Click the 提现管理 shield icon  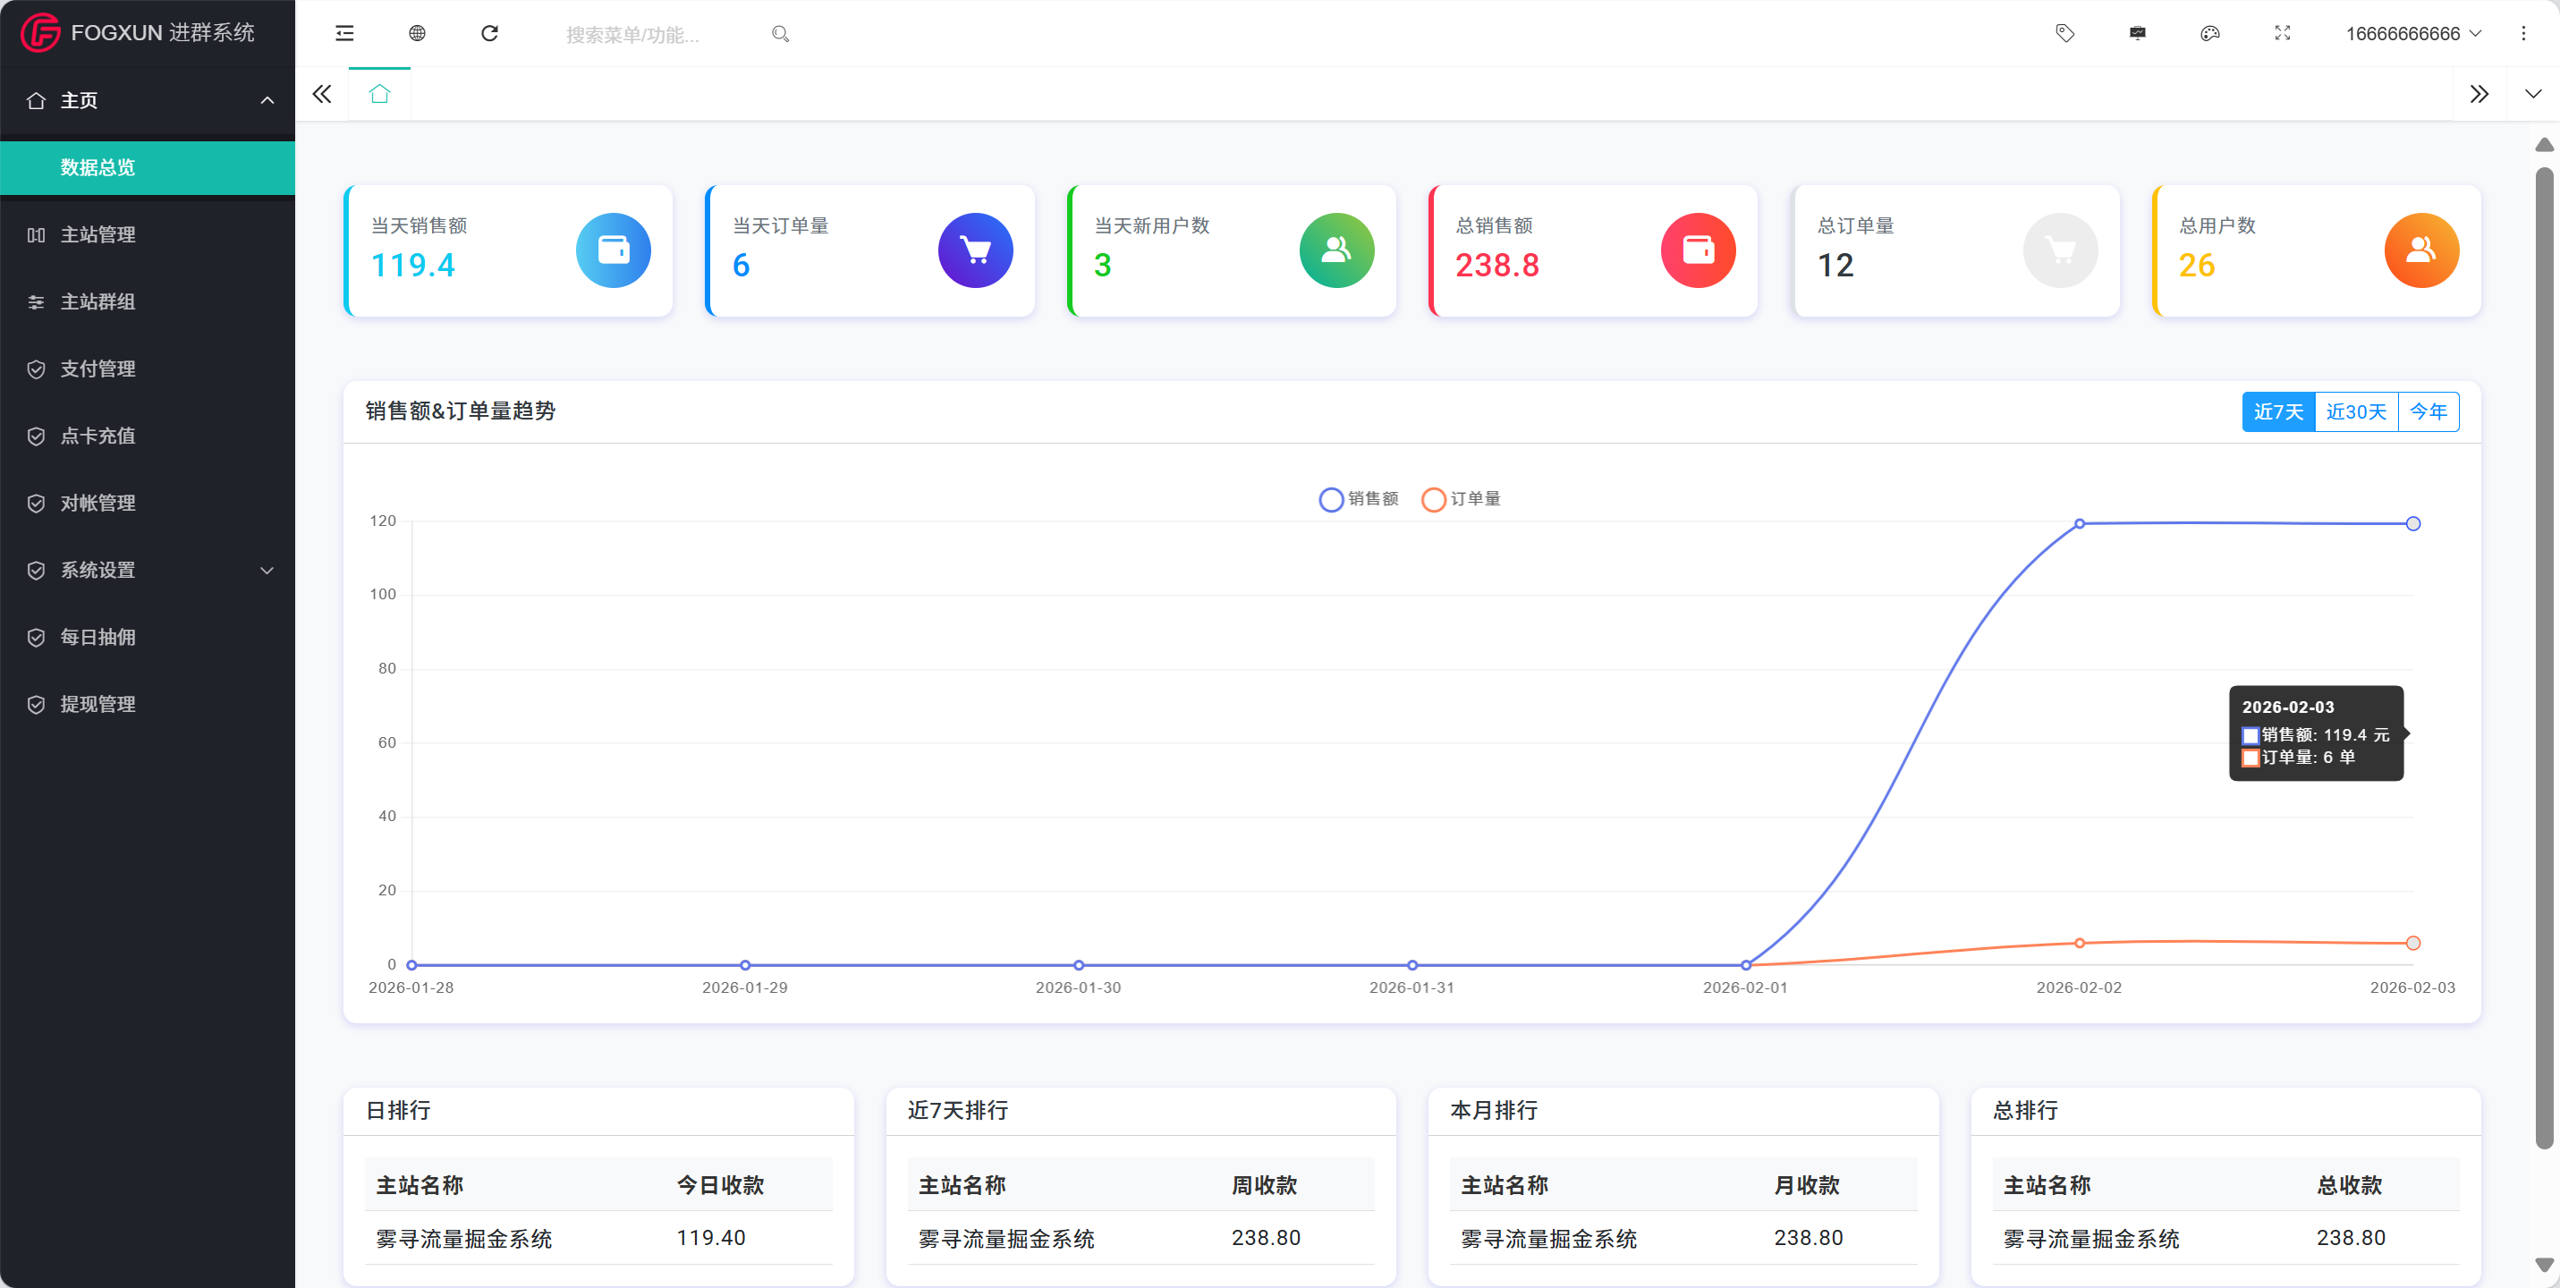click(36, 705)
